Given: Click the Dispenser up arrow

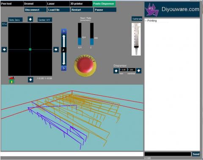Looking at the screenshot, I should [116, 71].
